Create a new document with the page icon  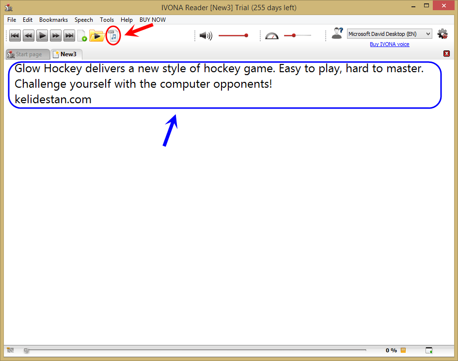(82, 36)
